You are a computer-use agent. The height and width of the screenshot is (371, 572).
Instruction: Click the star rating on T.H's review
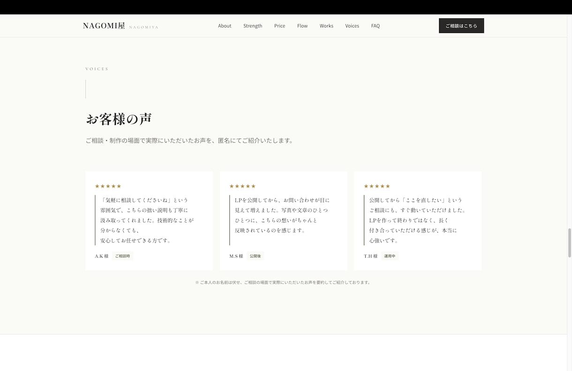377,186
